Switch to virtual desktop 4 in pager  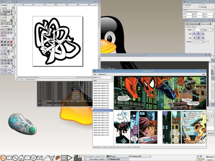[80, 159]
